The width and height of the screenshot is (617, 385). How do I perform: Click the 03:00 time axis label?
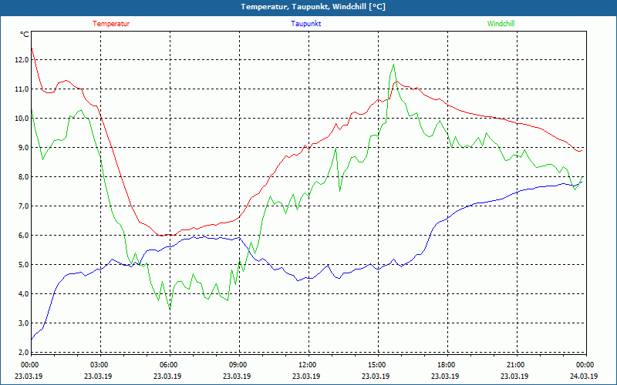coord(98,365)
